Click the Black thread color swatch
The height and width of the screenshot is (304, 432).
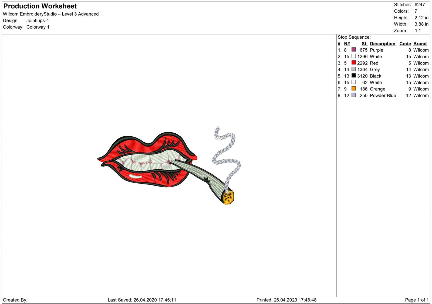[354, 76]
